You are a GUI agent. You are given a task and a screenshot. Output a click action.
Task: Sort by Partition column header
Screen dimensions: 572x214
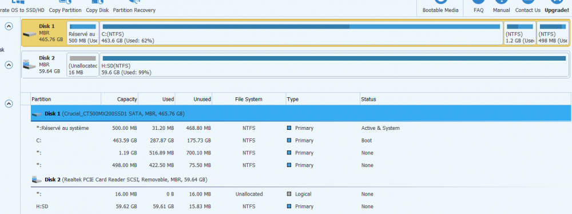click(x=66, y=99)
